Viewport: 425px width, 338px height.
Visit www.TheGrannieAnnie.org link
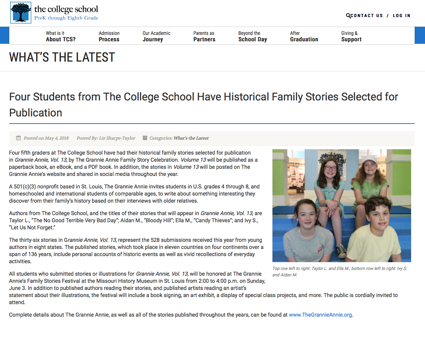coord(320,314)
